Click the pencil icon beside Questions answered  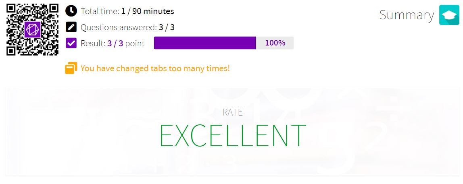[x=71, y=27]
